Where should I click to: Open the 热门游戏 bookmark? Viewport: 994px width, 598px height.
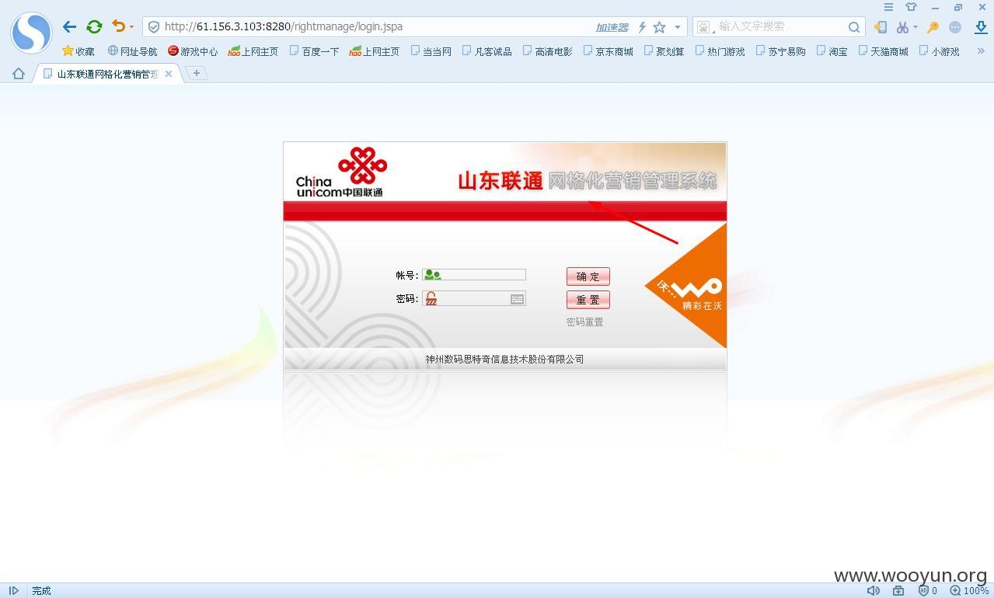tap(720, 51)
